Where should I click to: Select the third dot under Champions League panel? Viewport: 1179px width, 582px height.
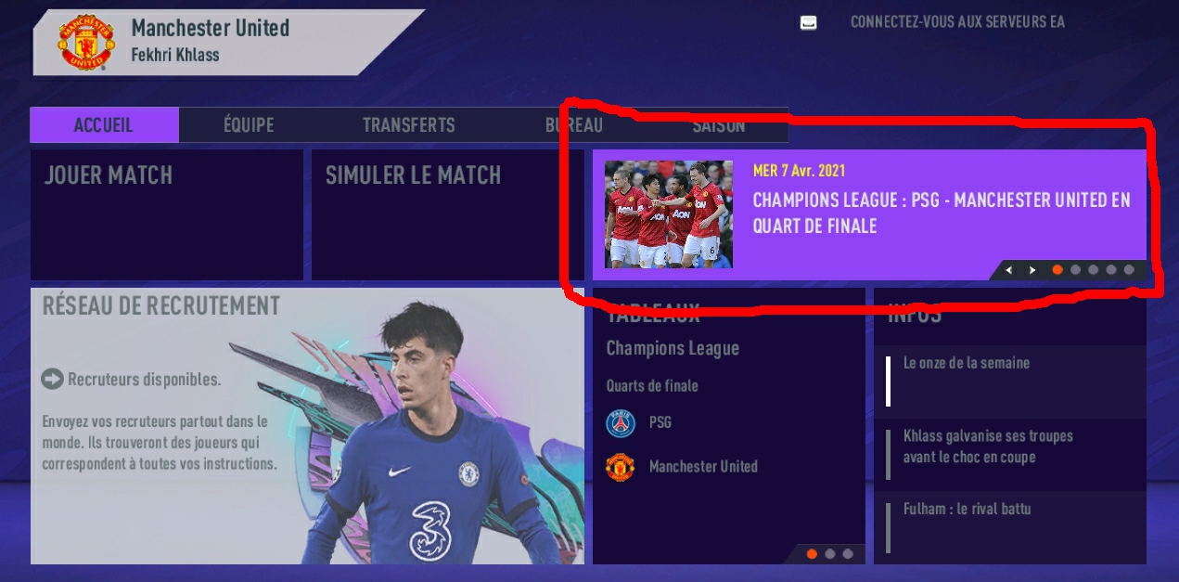(x=847, y=554)
